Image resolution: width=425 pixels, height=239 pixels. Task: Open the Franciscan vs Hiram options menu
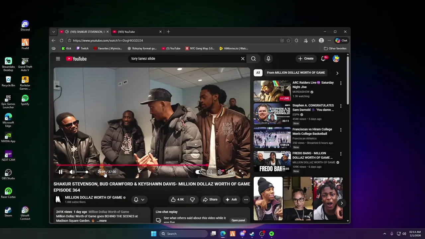point(341,130)
